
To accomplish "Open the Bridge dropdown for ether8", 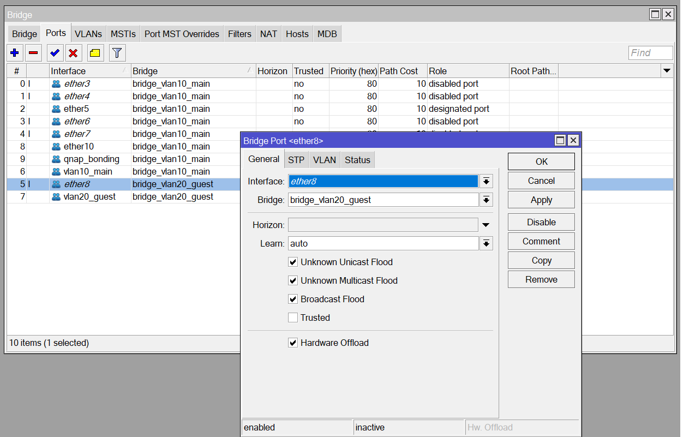I will [x=486, y=200].
